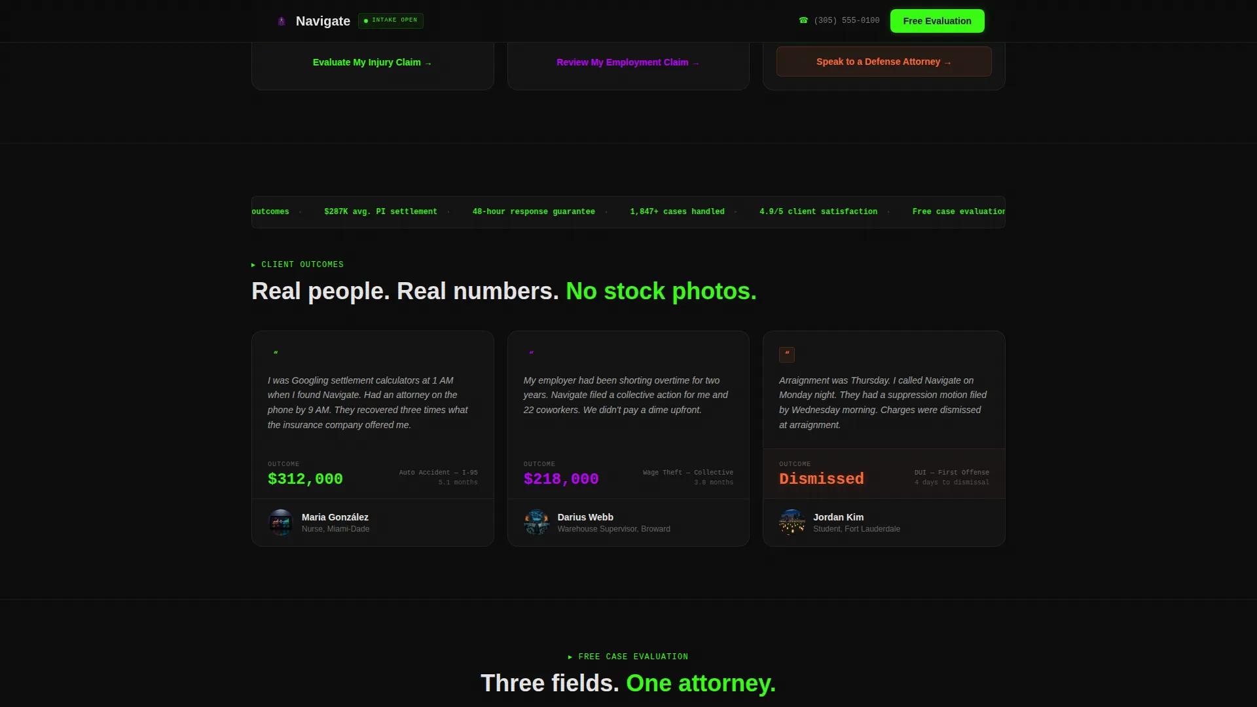Select Review My Employment Claim link
Image resolution: width=1257 pixels, height=707 pixels.
[628, 62]
